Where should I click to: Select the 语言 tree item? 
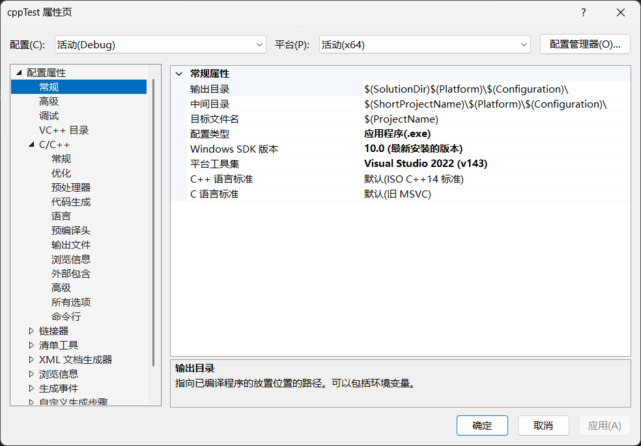click(61, 216)
